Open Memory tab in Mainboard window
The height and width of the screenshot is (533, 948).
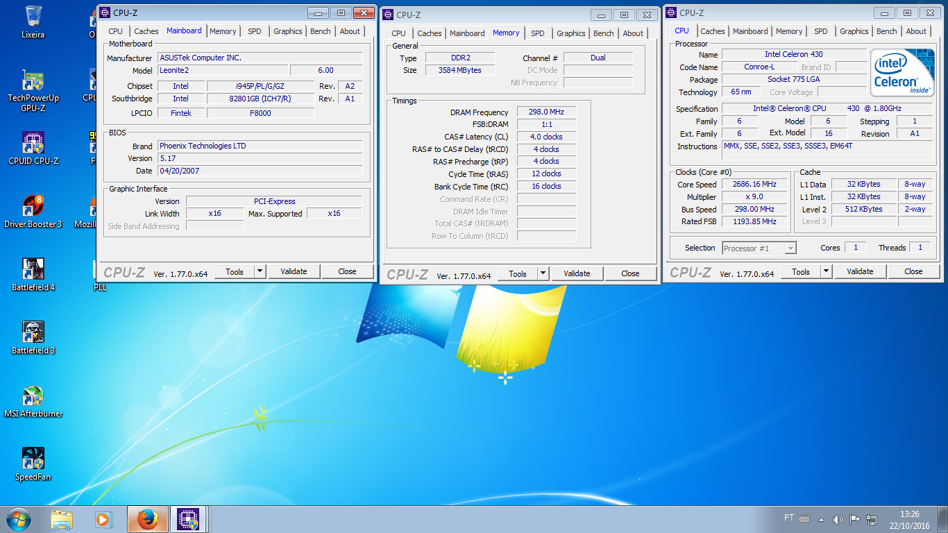[223, 31]
